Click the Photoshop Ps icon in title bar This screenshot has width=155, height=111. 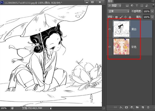(2, 3)
